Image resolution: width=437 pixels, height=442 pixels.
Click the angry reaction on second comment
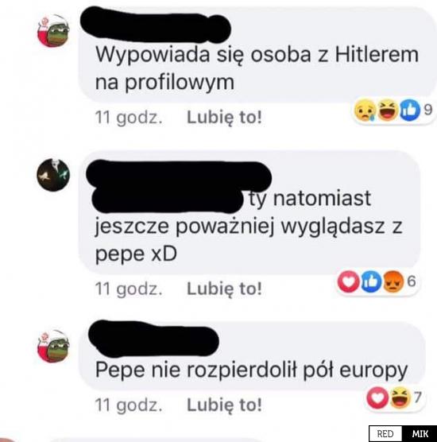coord(393,281)
